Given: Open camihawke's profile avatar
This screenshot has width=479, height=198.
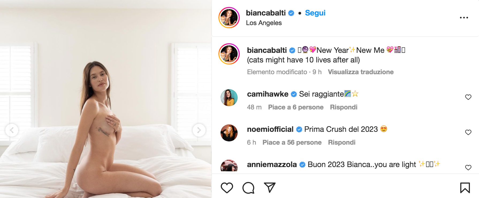Looking at the screenshot, I should [229, 98].
